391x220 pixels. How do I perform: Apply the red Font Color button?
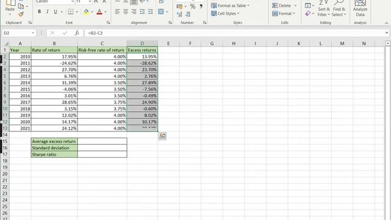pos(99,12)
